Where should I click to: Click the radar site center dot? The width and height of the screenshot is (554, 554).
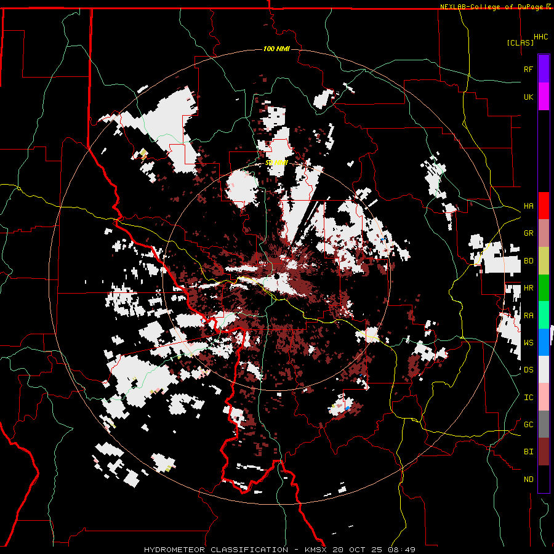coord(276,276)
